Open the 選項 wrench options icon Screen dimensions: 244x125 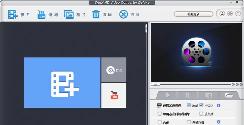[124, 14]
